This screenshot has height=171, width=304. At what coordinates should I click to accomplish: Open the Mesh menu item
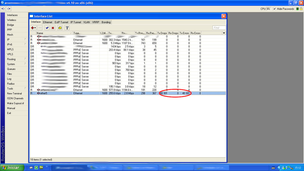[x=10, y=35]
